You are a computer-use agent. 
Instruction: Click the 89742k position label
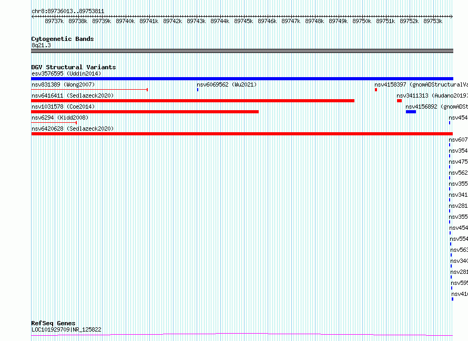(x=172, y=21)
